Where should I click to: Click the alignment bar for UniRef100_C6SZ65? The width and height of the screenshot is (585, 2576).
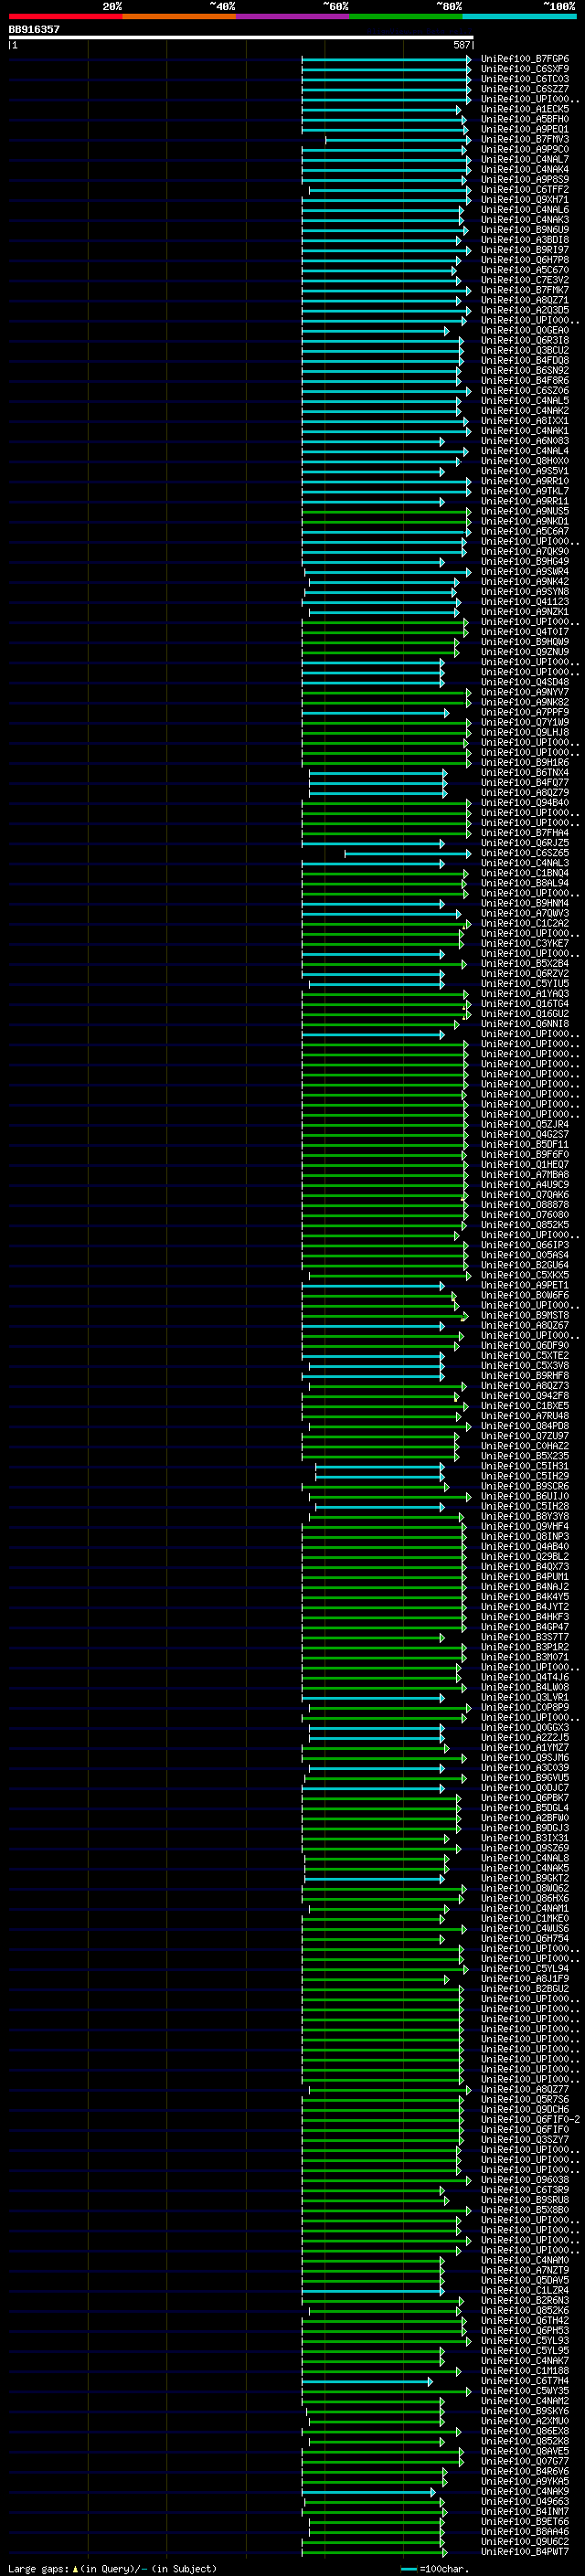pos(407,853)
